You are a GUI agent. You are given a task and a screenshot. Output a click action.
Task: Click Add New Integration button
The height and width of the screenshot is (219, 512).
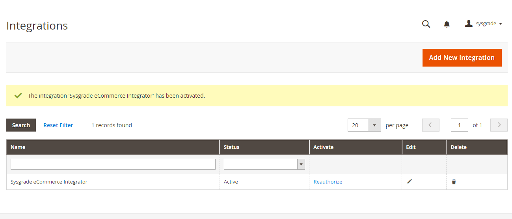pos(462,58)
